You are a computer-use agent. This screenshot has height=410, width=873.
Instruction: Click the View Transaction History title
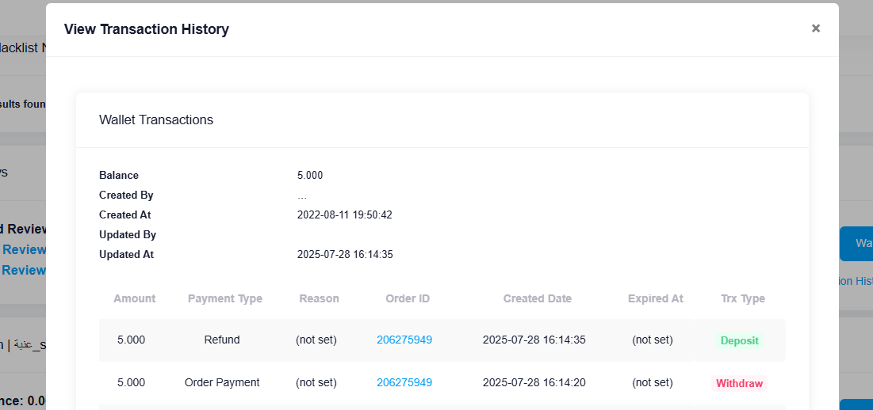[147, 28]
